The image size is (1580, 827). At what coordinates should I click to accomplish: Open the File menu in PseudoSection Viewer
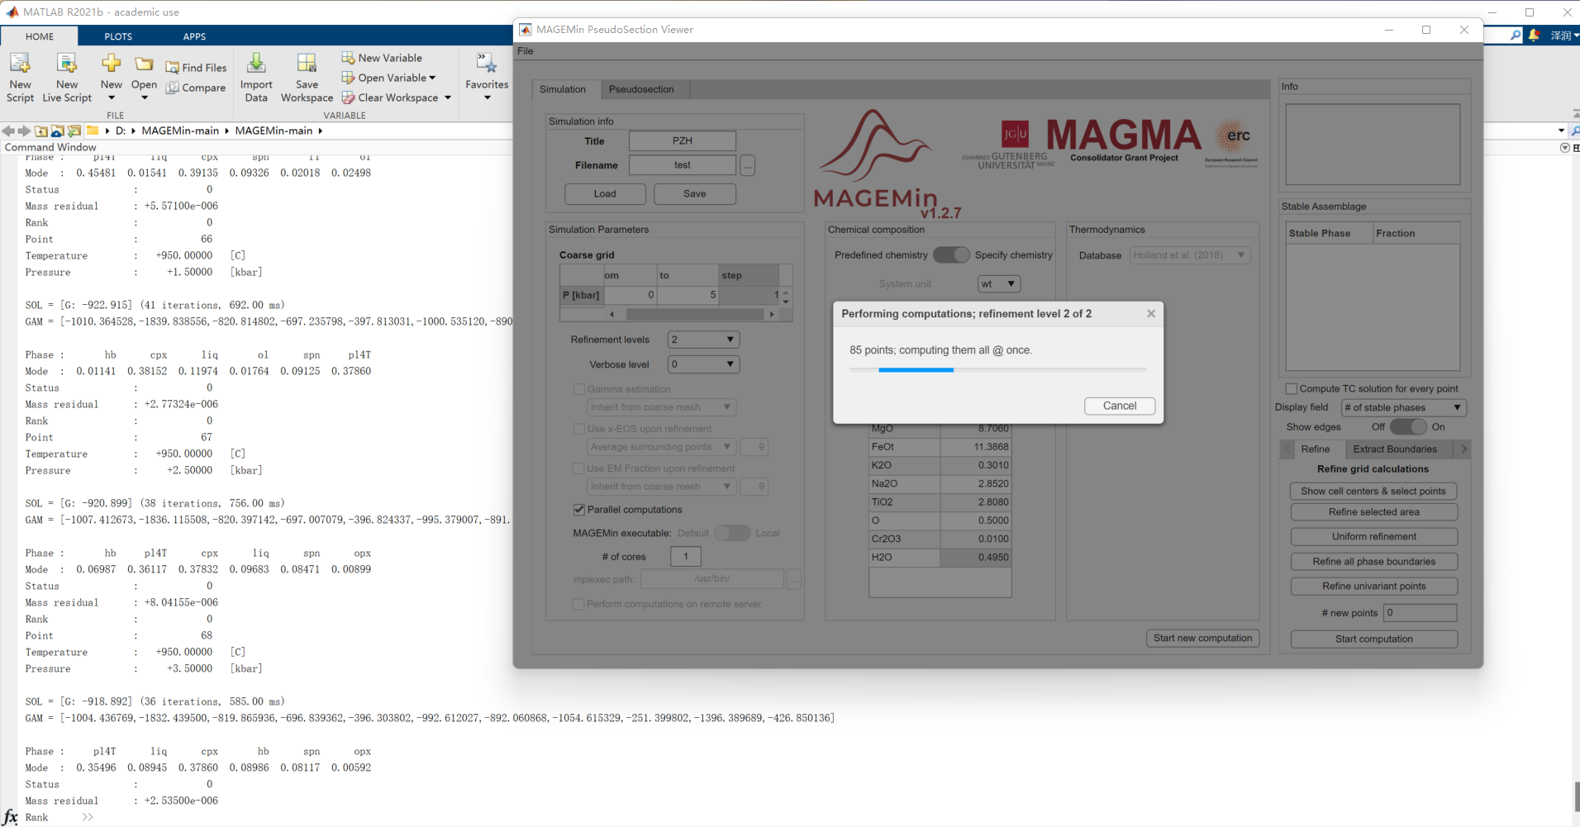tap(525, 50)
